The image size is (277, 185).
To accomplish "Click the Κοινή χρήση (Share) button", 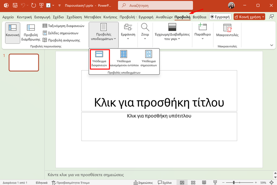I will point(249,17).
